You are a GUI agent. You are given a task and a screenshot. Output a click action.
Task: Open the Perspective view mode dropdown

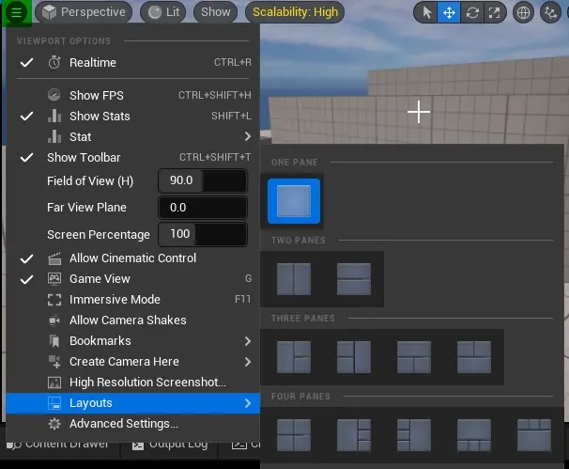coord(84,12)
